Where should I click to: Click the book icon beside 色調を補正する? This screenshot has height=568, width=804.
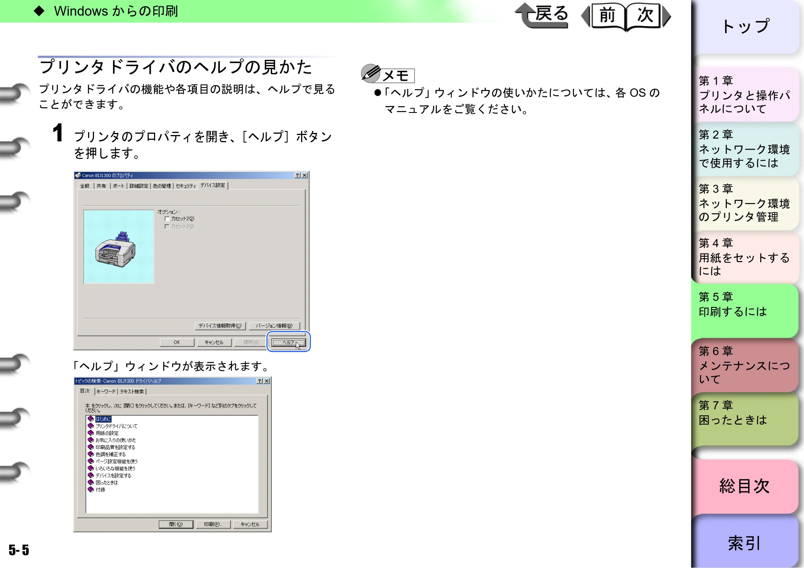pos(91,454)
